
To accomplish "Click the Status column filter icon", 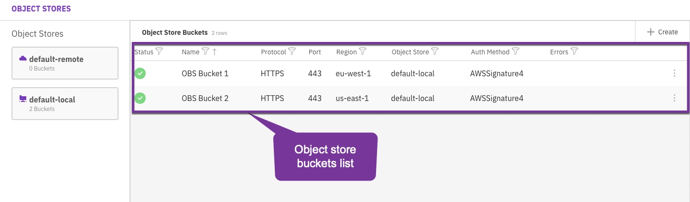I will click(160, 51).
